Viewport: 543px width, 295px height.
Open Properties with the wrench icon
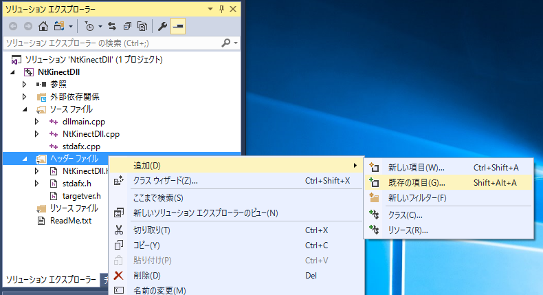pos(163,26)
